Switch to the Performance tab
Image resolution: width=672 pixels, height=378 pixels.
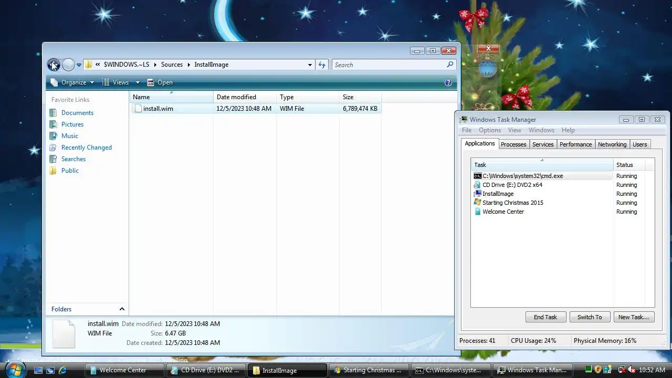point(575,144)
